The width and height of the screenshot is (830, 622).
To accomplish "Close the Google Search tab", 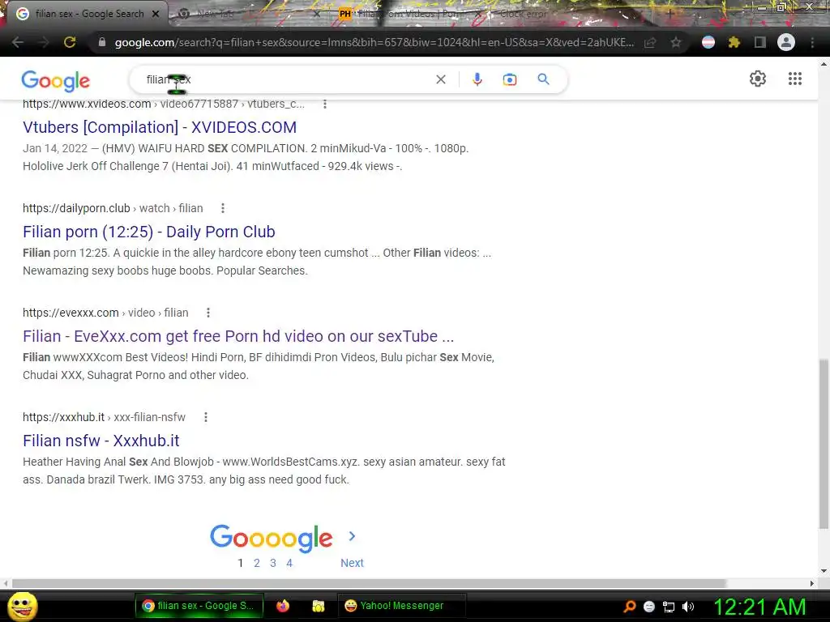I will tap(156, 14).
